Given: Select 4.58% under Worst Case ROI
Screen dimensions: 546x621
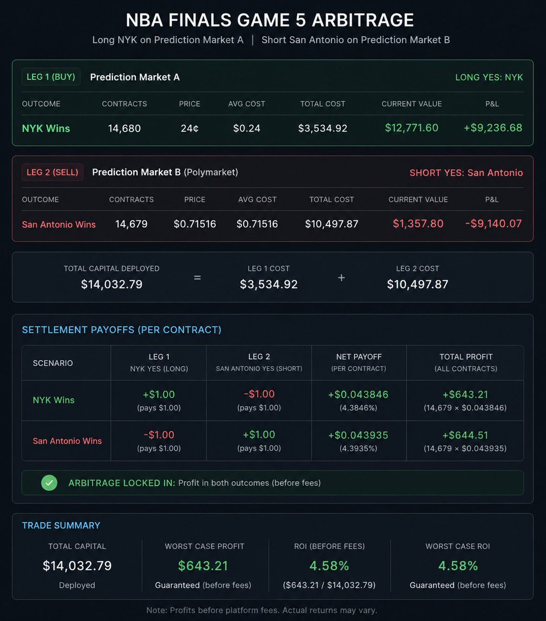Looking at the screenshot, I should tap(458, 566).
